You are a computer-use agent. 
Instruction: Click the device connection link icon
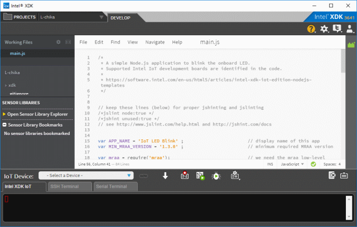click(x=143, y=176)
